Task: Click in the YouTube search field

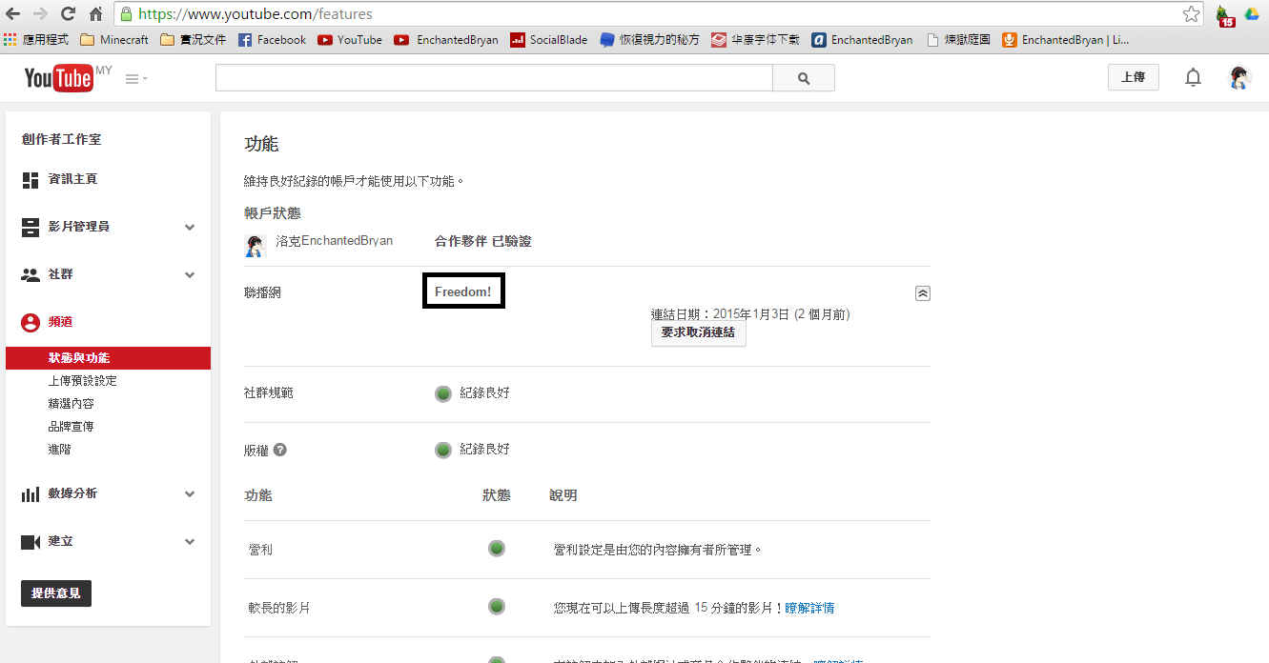Action: [493, 78]
